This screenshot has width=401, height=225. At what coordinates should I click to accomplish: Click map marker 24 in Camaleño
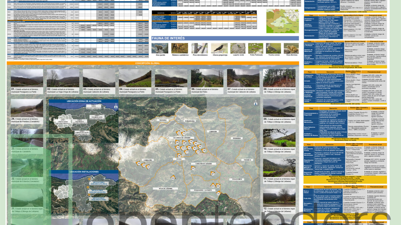[x=138, y=163]
